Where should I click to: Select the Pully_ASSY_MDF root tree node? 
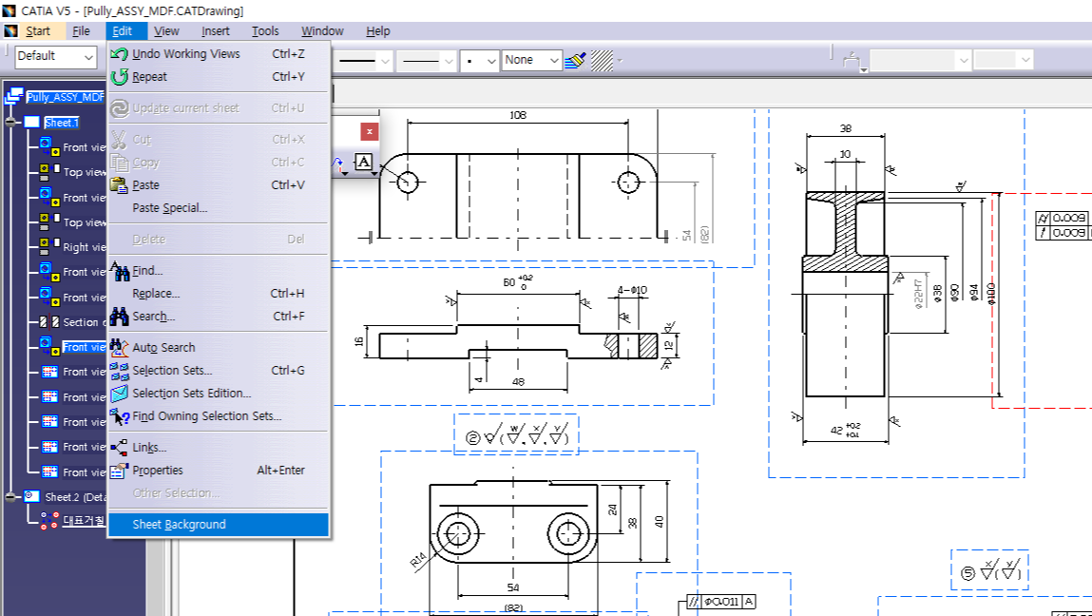pyautogui.click(x=65, y=97)
